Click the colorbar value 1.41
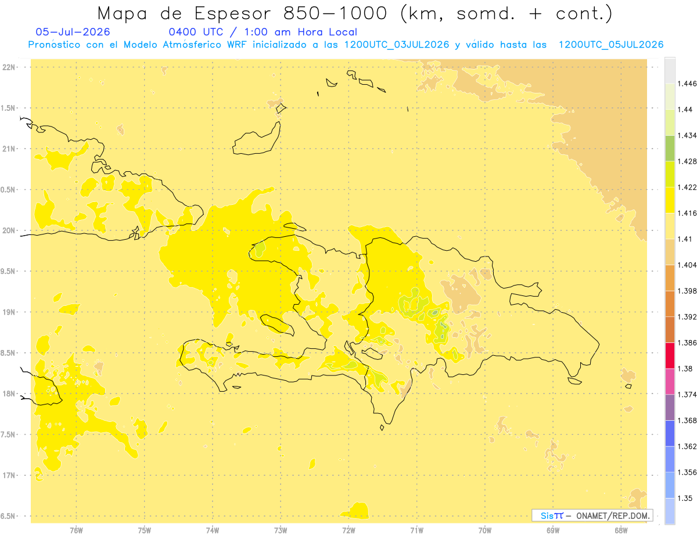Screen dimensions: 697x538 tap(684, 239)
